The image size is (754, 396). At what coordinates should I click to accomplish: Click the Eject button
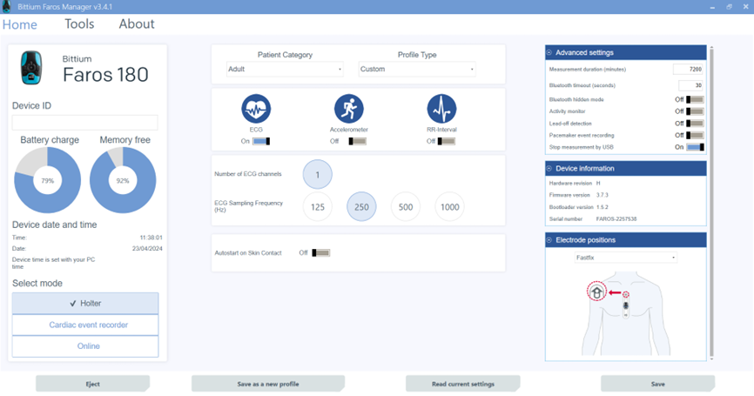point(93,384)
